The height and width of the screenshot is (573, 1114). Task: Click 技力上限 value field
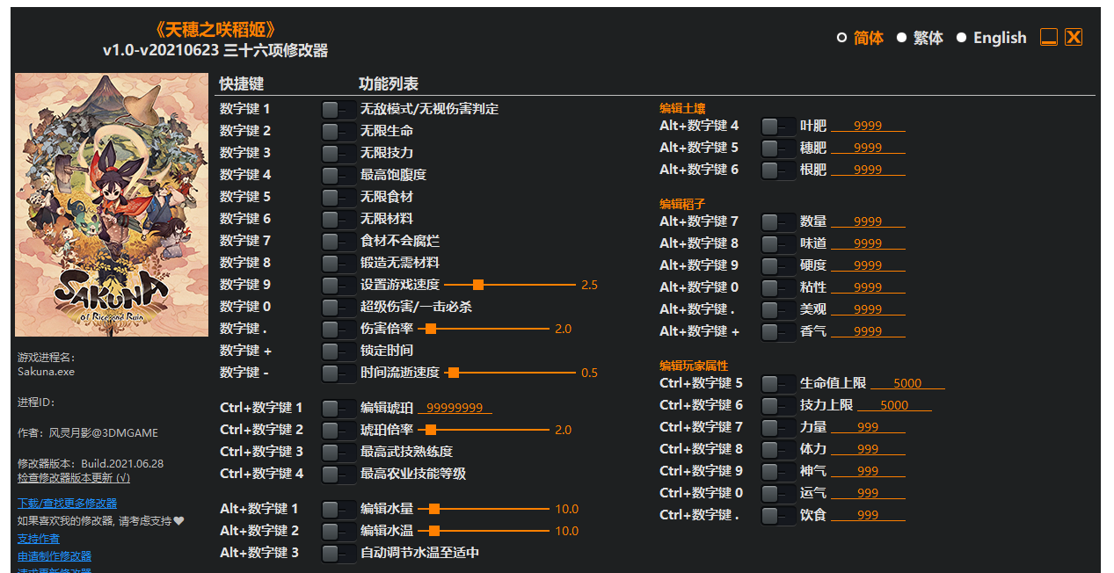coord(894,405)
